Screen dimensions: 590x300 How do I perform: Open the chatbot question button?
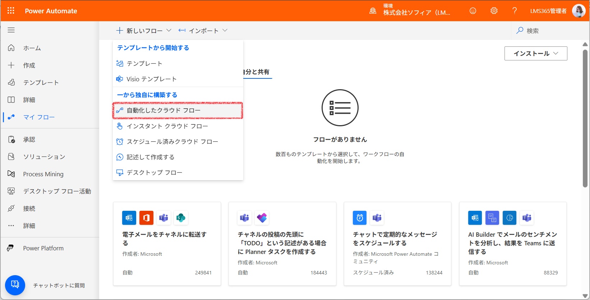point(15,285)
